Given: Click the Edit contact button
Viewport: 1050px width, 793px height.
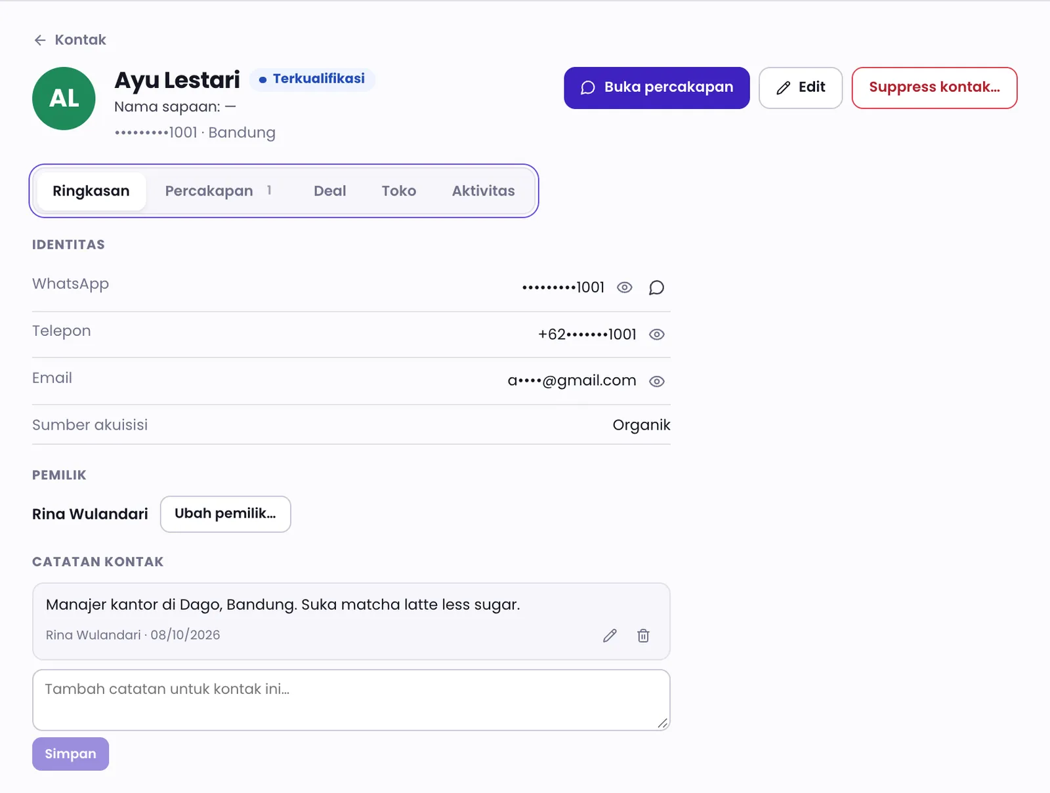Looking at the screenshot, I should 800,88.
